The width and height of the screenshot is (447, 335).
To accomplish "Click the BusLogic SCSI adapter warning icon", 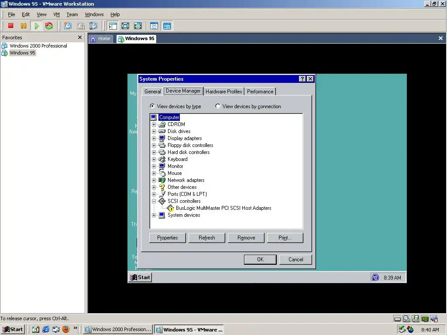I will [171, 208].
